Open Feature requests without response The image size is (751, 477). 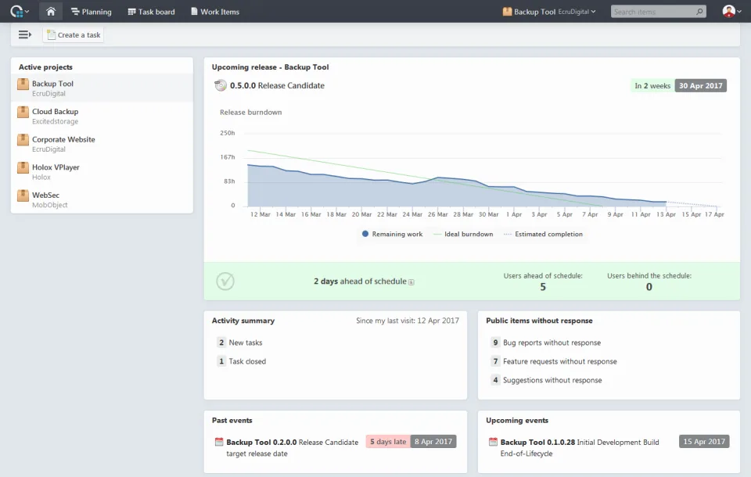(560, 361)
